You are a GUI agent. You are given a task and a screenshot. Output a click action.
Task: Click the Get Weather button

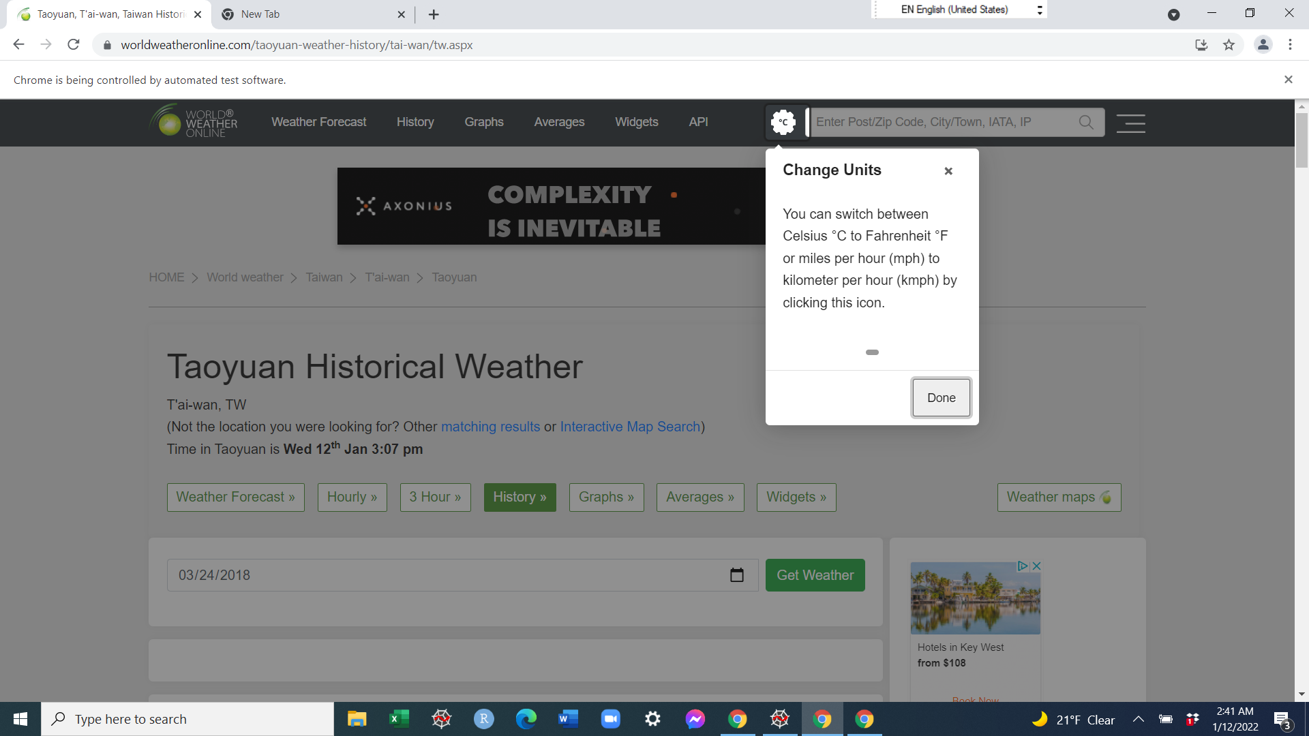(x=815, y=575)
